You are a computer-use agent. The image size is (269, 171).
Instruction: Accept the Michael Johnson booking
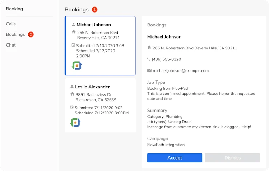pos(175,158)
